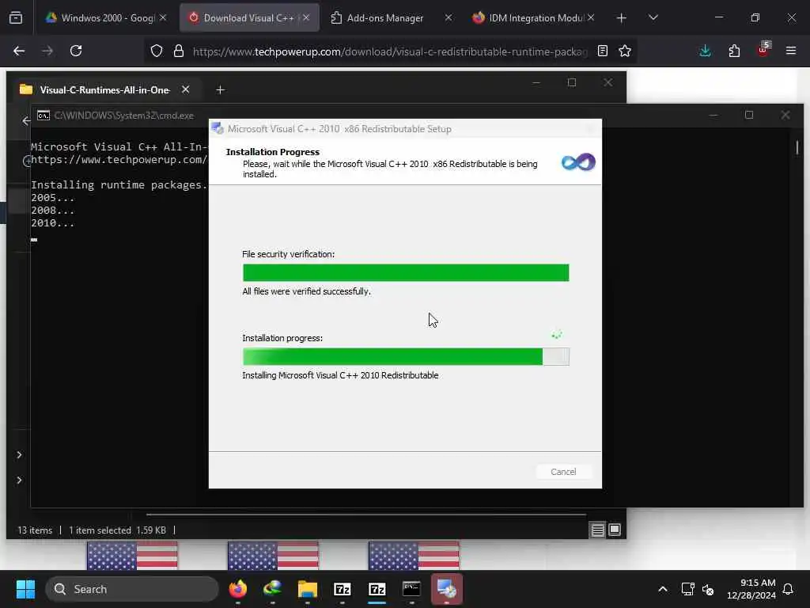
Task: Open the tracking protection shield icon
Action: tap(157, 51)
